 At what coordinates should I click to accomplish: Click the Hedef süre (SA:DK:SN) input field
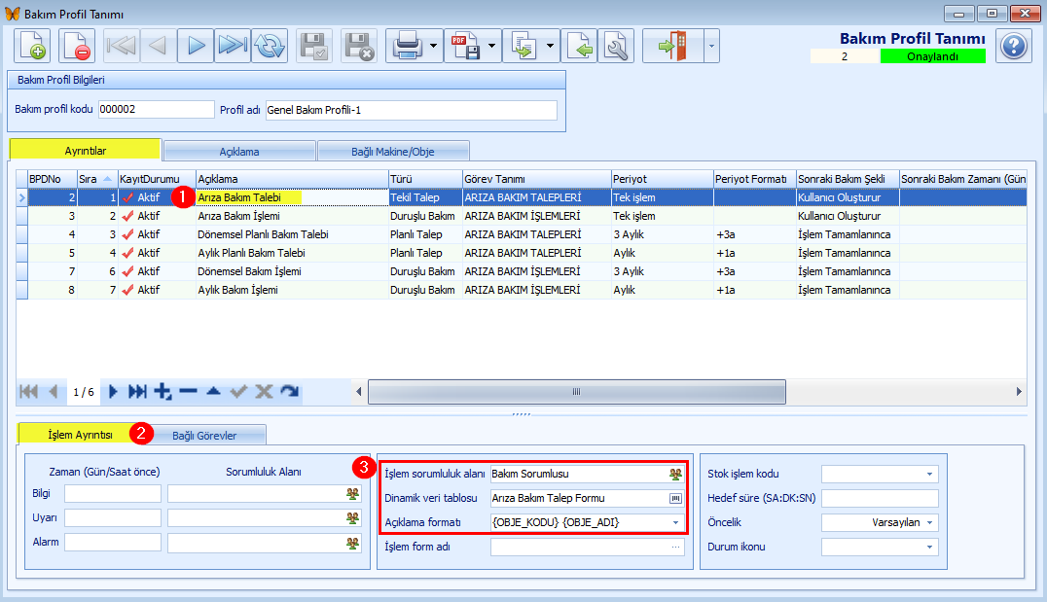pos(880,499)
